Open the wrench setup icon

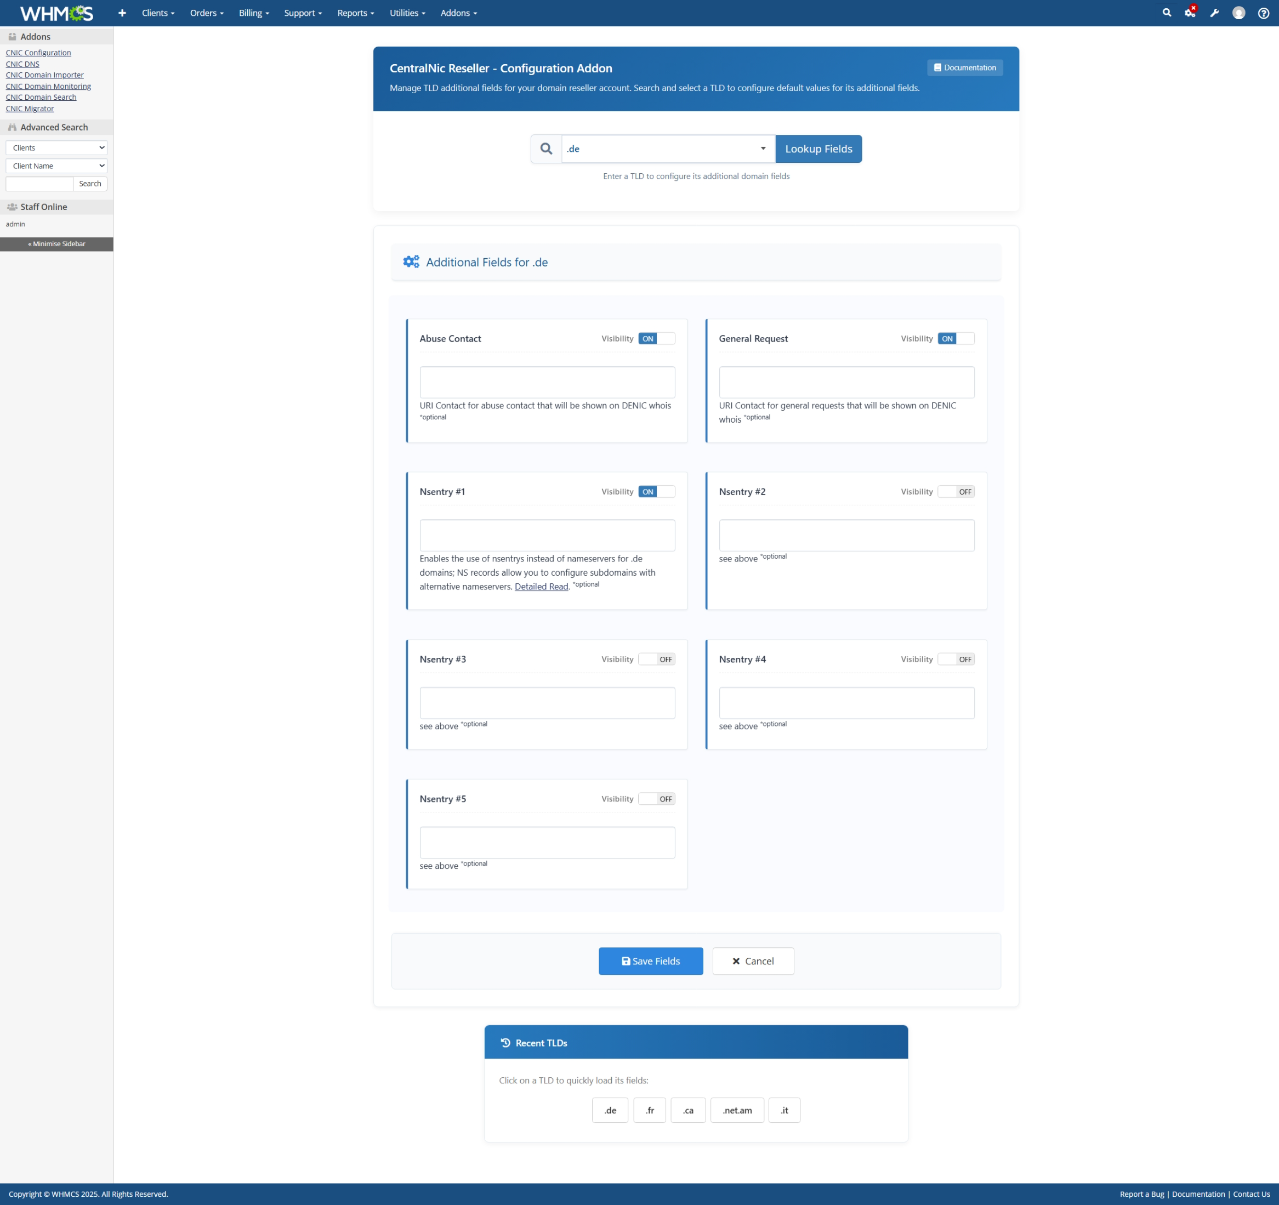1215,13
